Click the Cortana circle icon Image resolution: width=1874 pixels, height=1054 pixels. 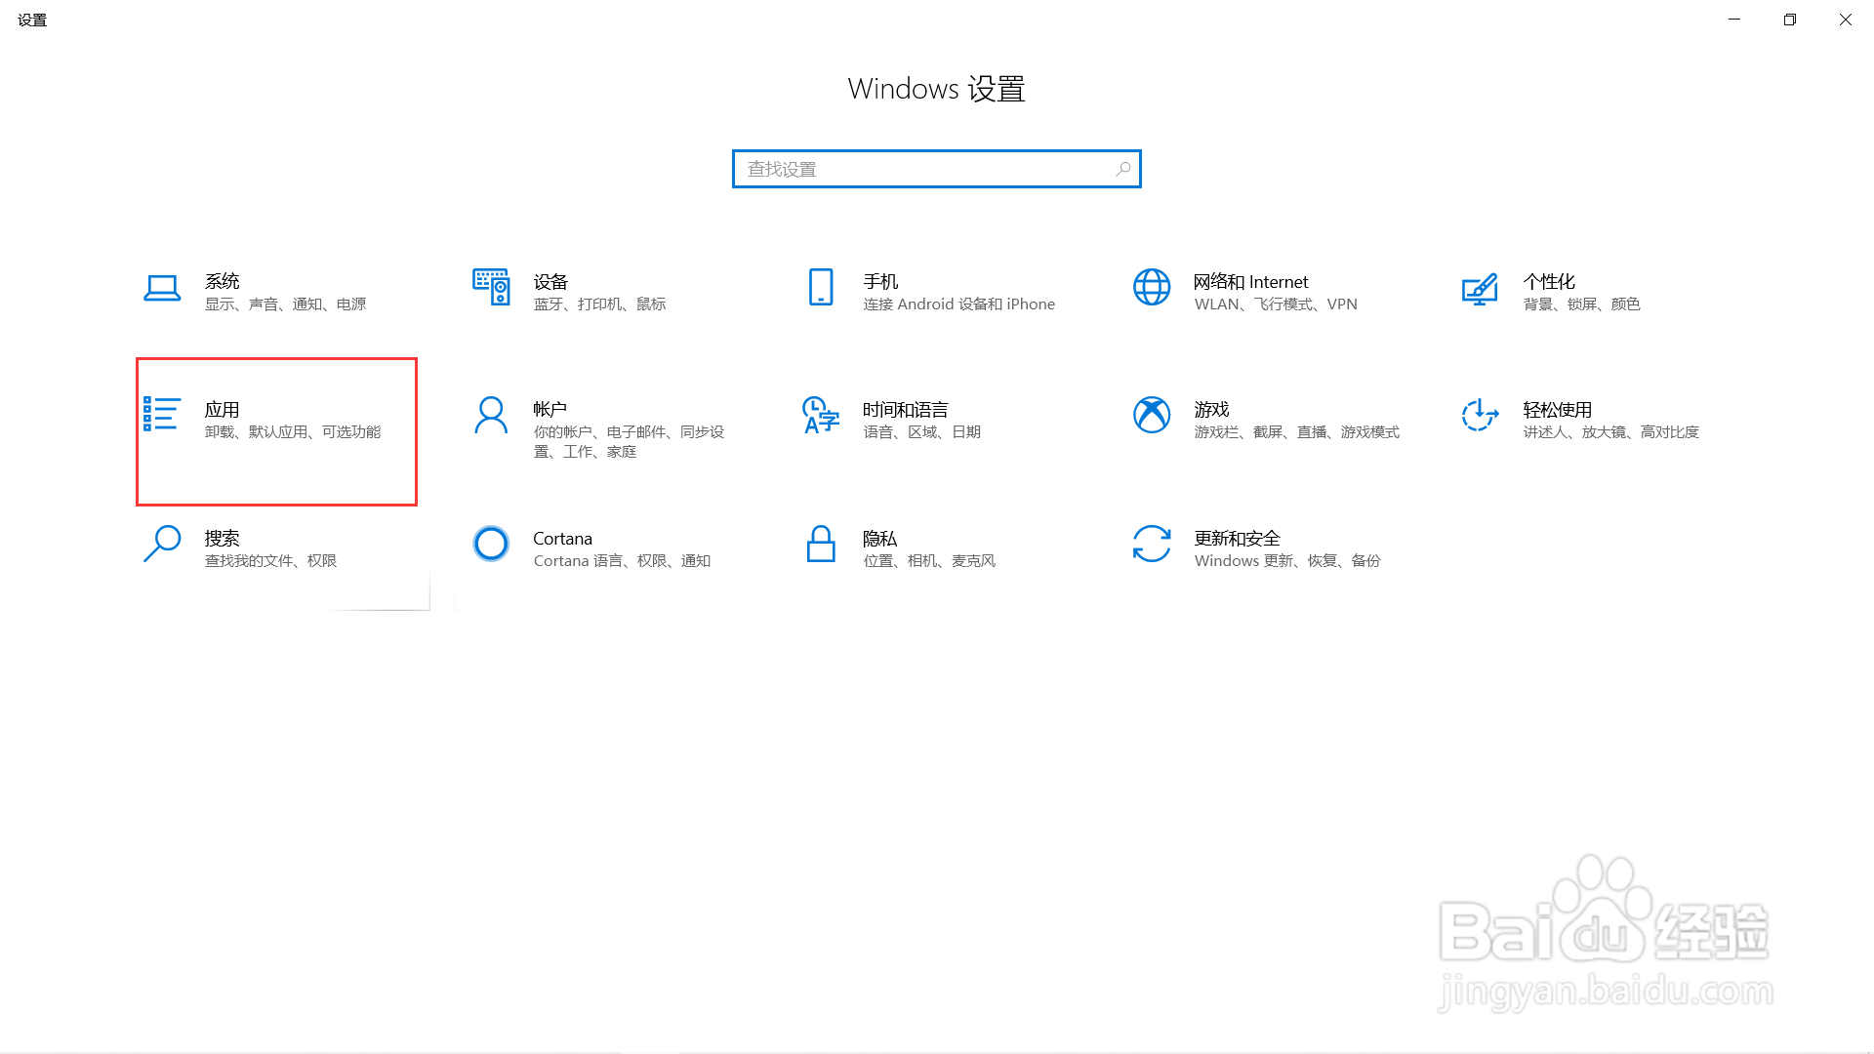click(x=491, y=545)
